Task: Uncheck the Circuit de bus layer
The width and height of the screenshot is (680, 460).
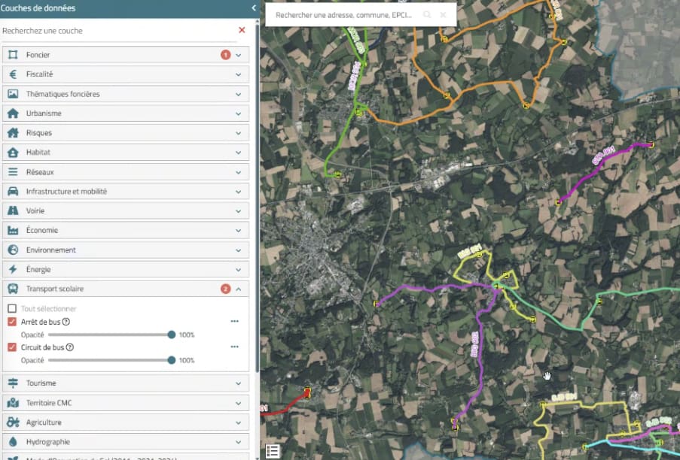Action: click(x=12, y=347)
